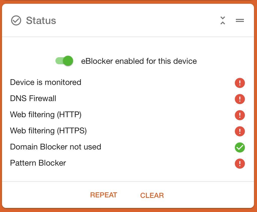Click the red warning icon for Pattern Blocker
The image size is (257, 212).
[240, 164]
